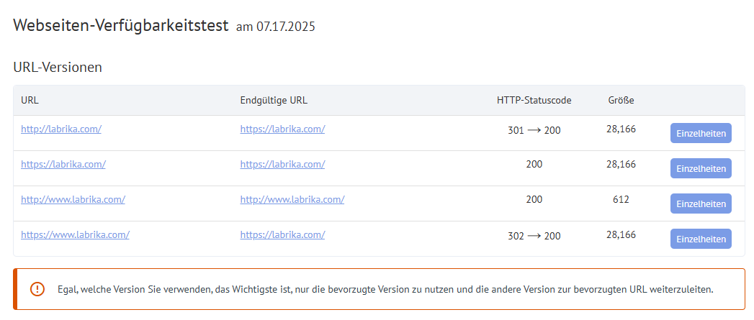Image resolution: width=754 pixels, height=320 pixels.
Task: Click the orange warning exclamation icon
Action: (37, 289)
